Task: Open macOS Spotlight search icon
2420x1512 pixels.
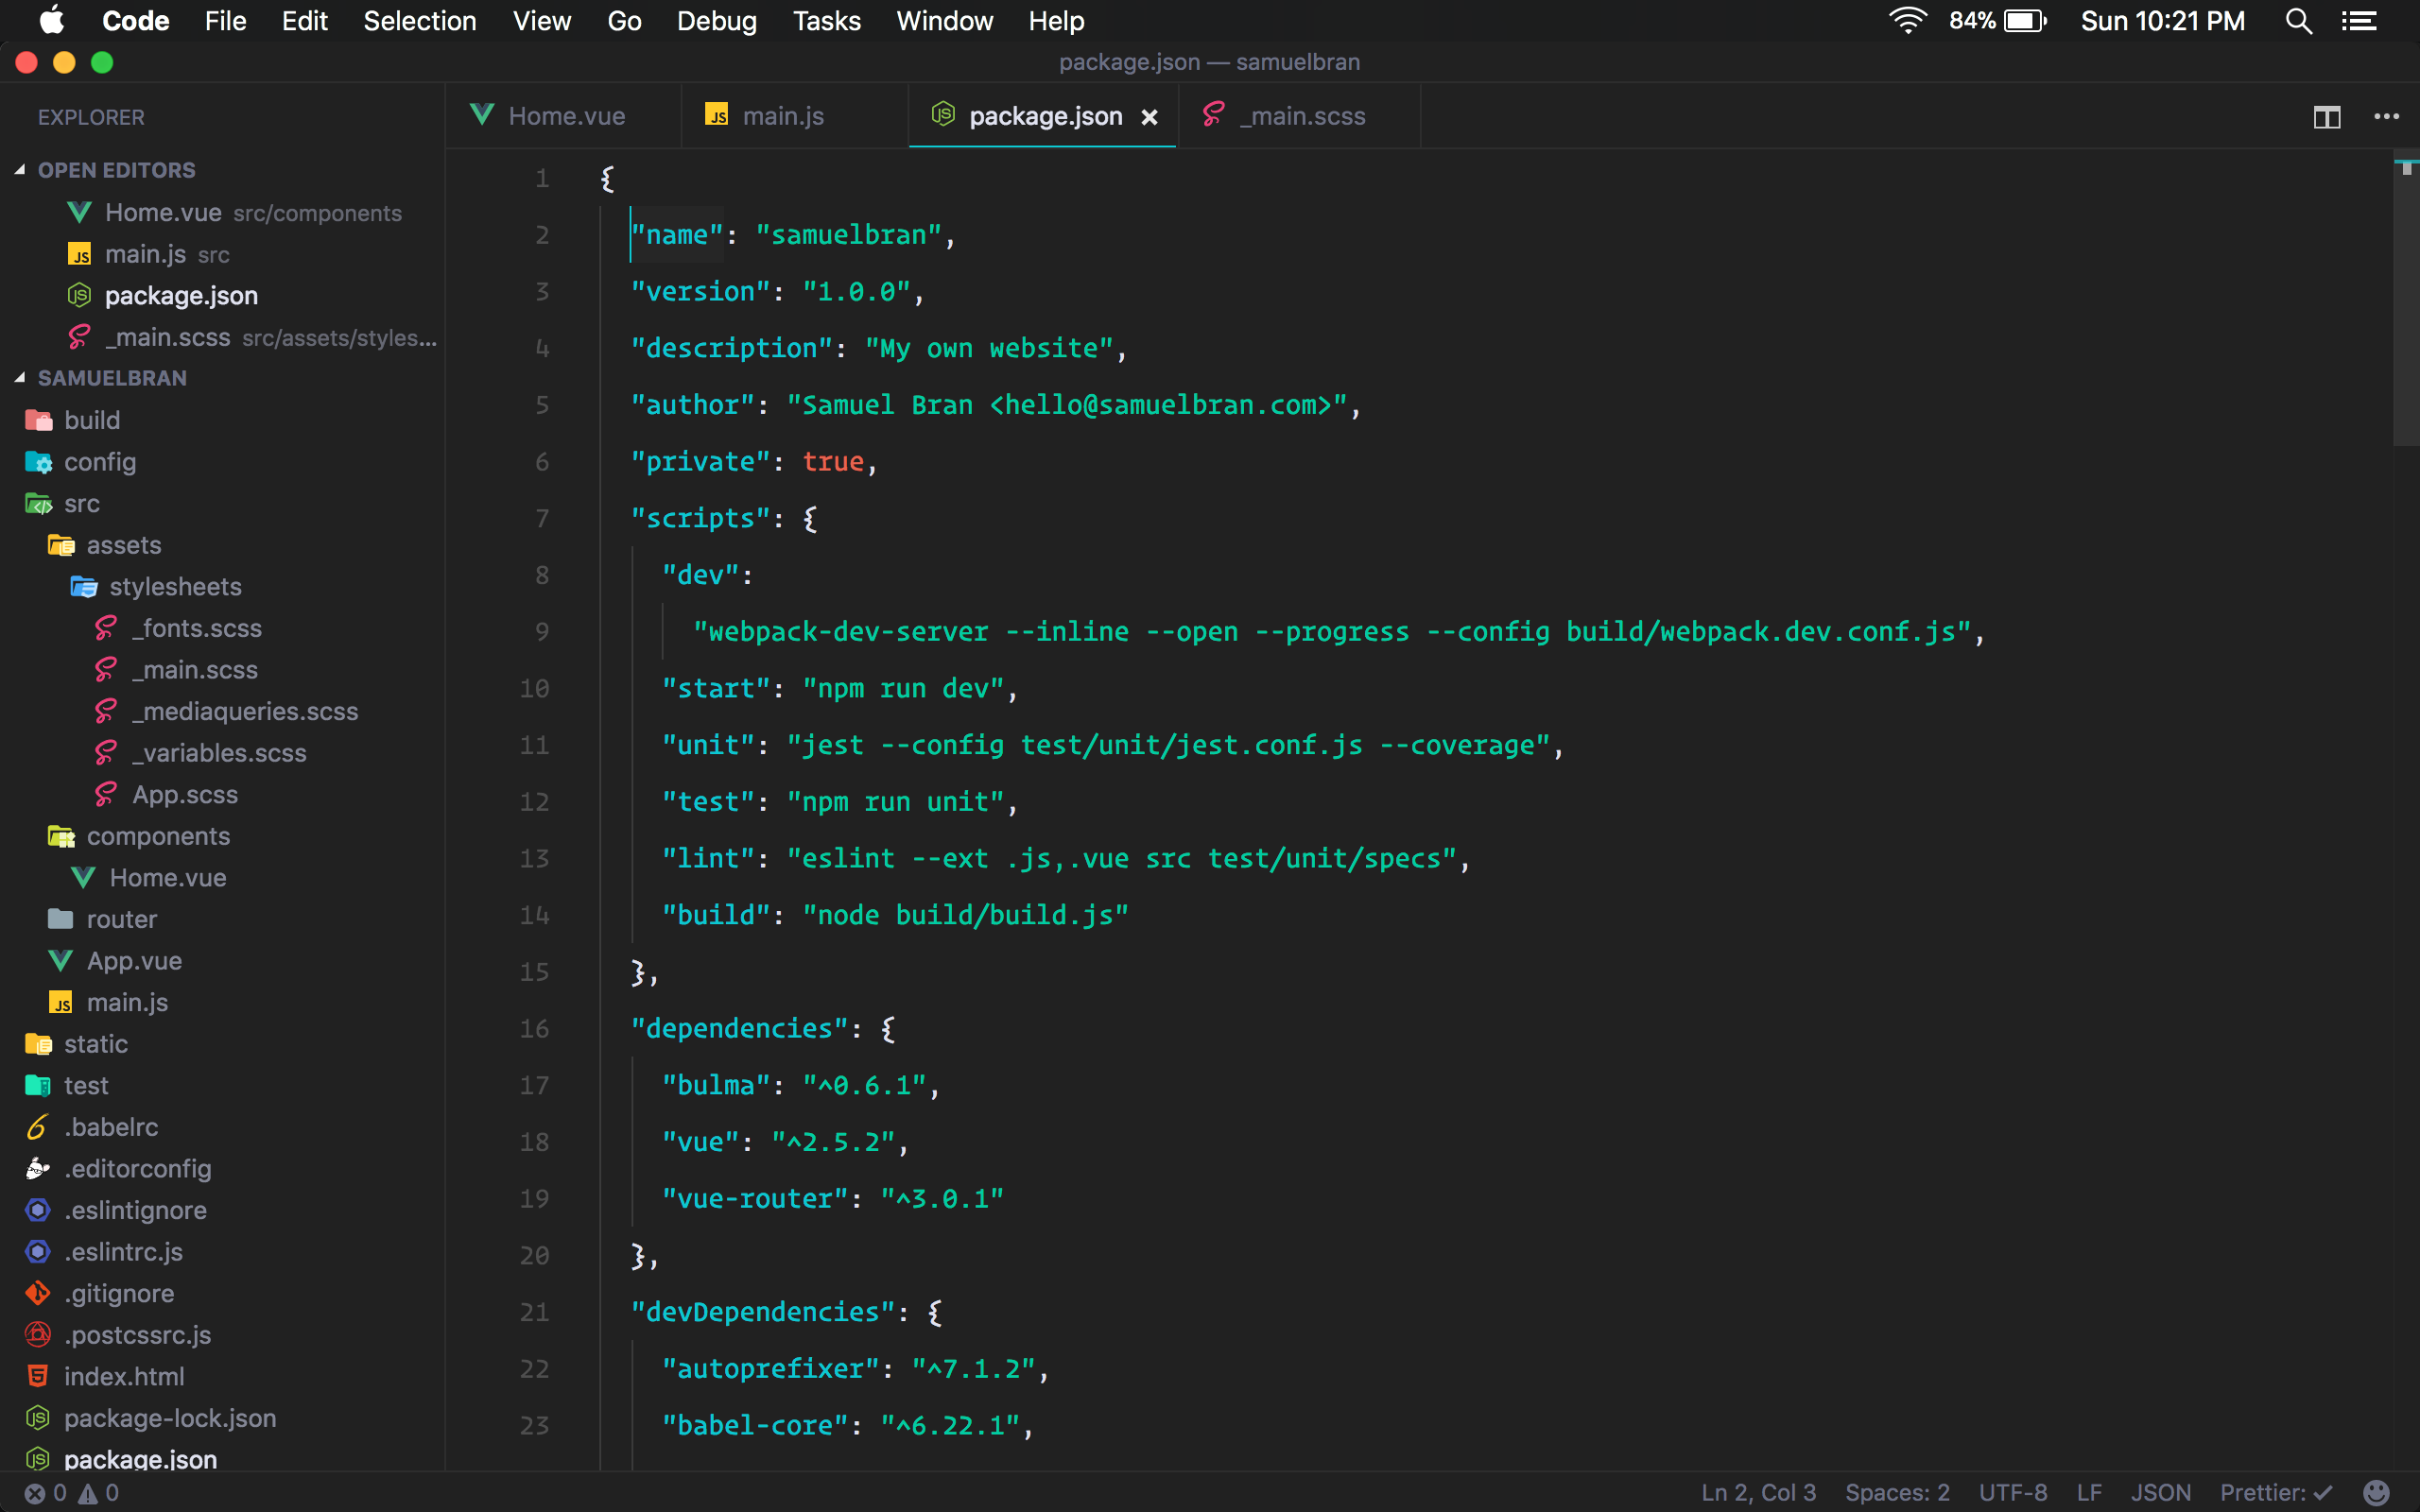Action: [x=2298, y=21]
